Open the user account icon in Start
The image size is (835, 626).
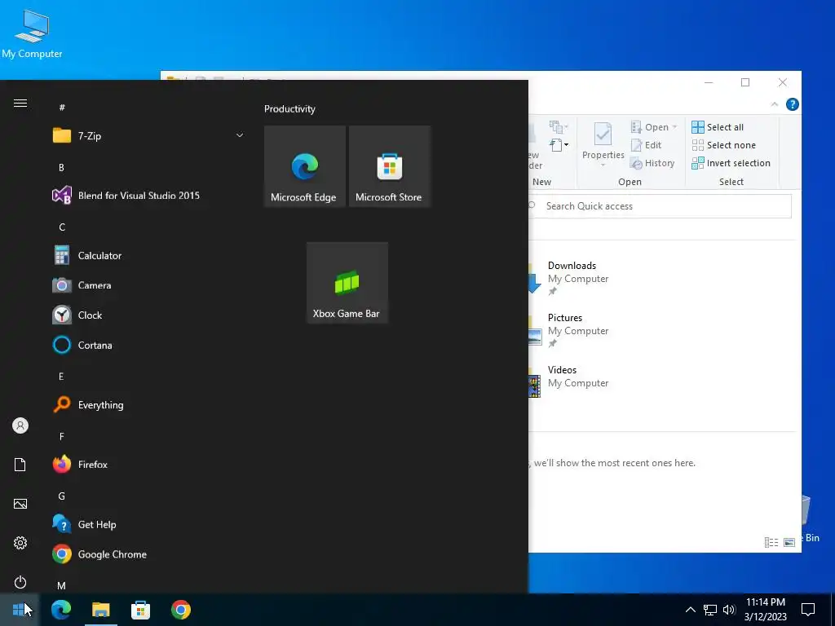(20, 425)
